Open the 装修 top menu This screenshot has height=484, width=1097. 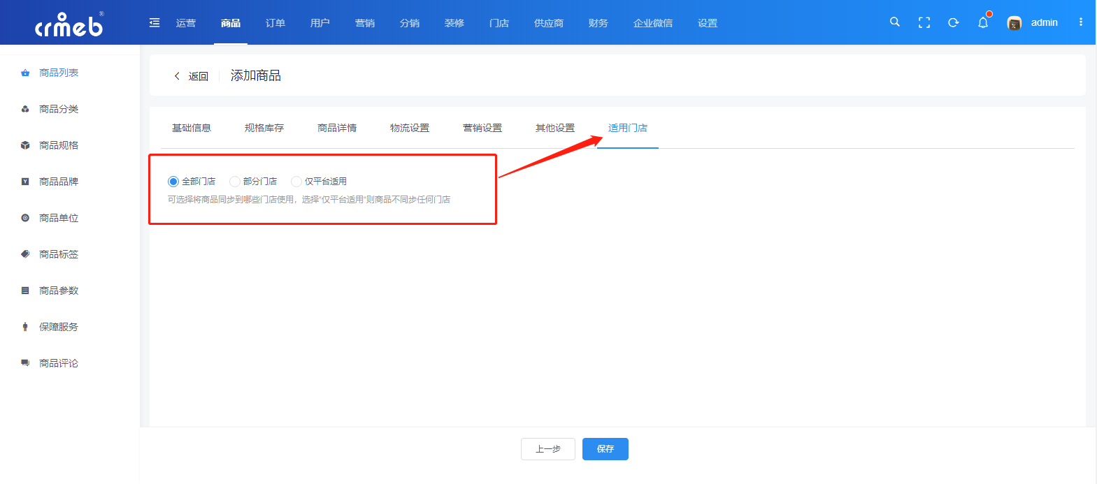point(454,23)
